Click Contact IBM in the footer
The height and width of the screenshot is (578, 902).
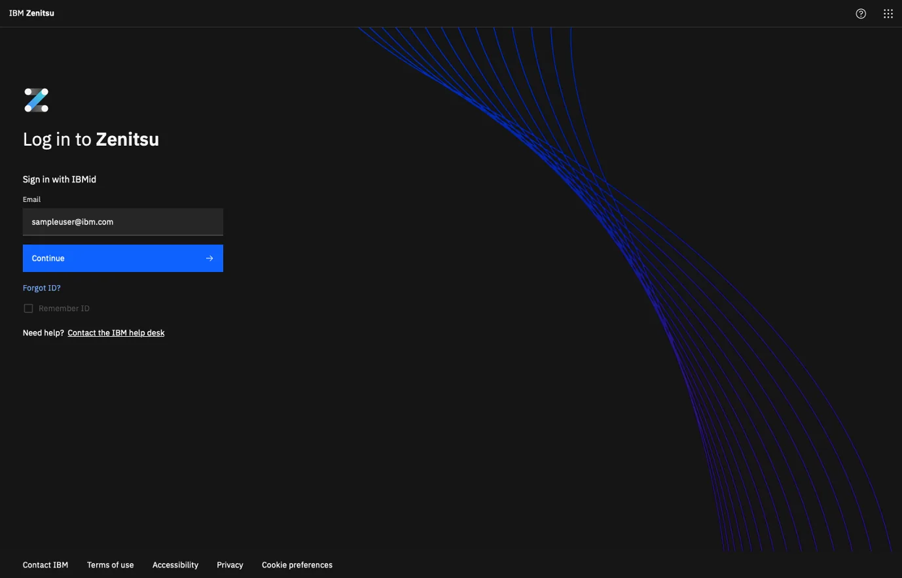pyautogui.click(x=45, y=565)
